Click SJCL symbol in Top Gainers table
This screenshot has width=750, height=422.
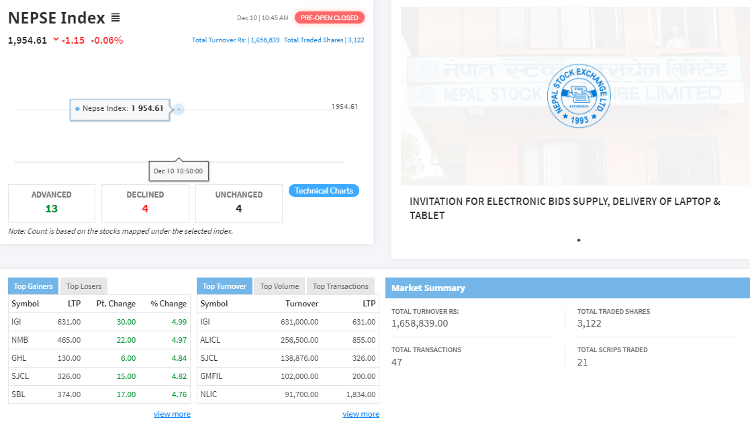(x=20, y=376)
